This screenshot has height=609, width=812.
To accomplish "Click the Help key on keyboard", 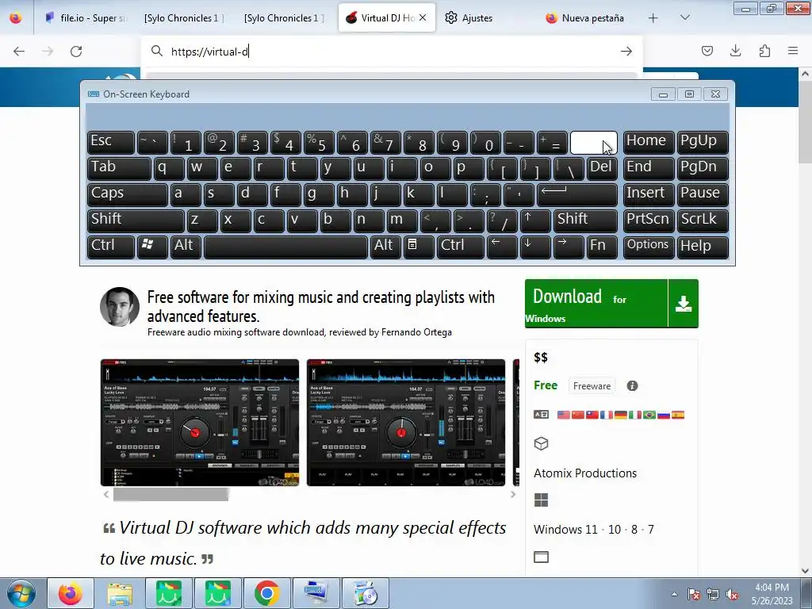I will [703, 246].
